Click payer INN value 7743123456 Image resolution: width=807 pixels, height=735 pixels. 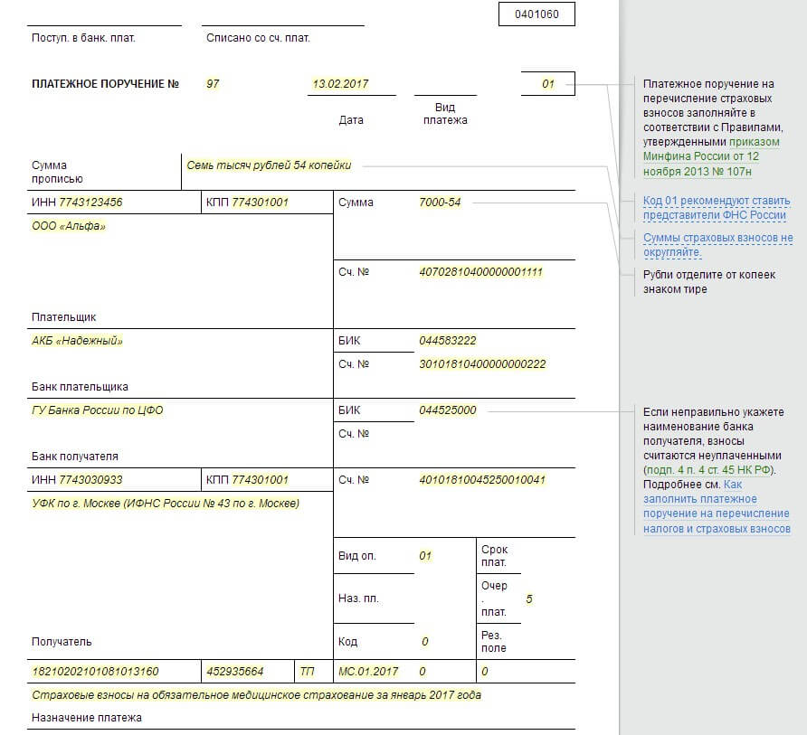pyautogui.click(x=90, y=203)
